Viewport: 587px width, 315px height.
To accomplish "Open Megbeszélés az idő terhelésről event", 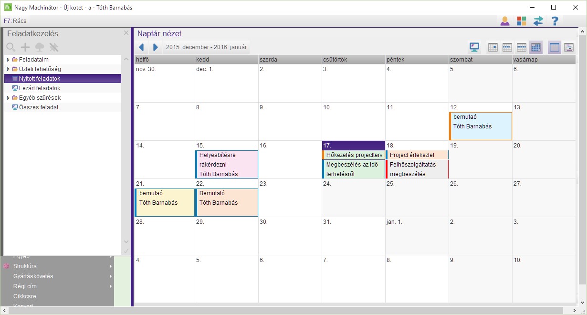I will coord(354,169).
